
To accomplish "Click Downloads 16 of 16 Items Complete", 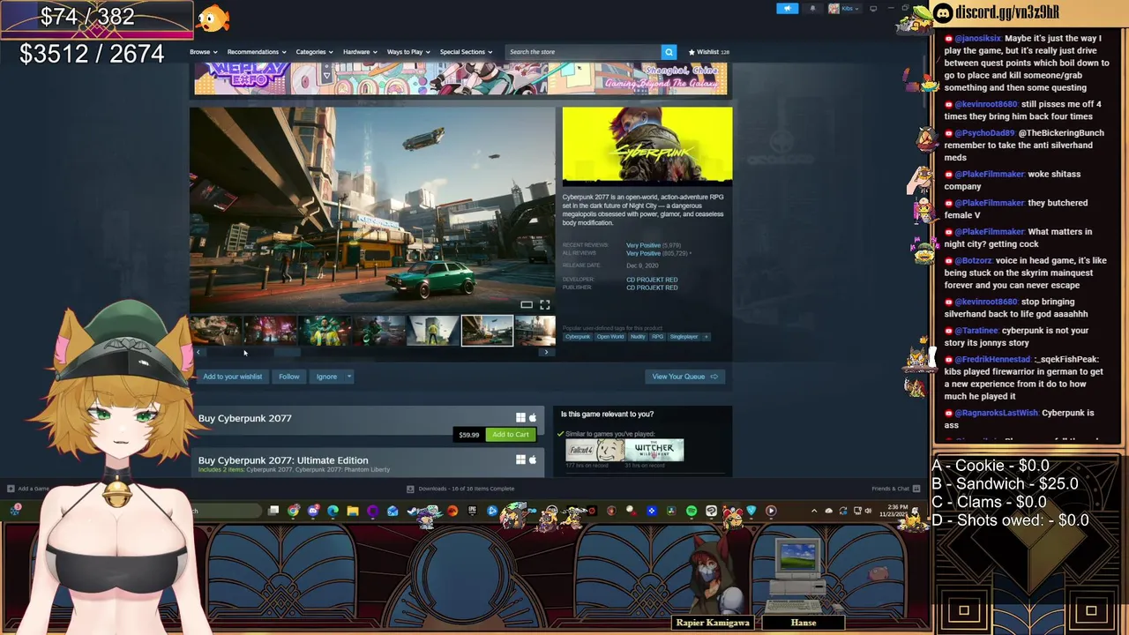I will (x=466, y=489).
